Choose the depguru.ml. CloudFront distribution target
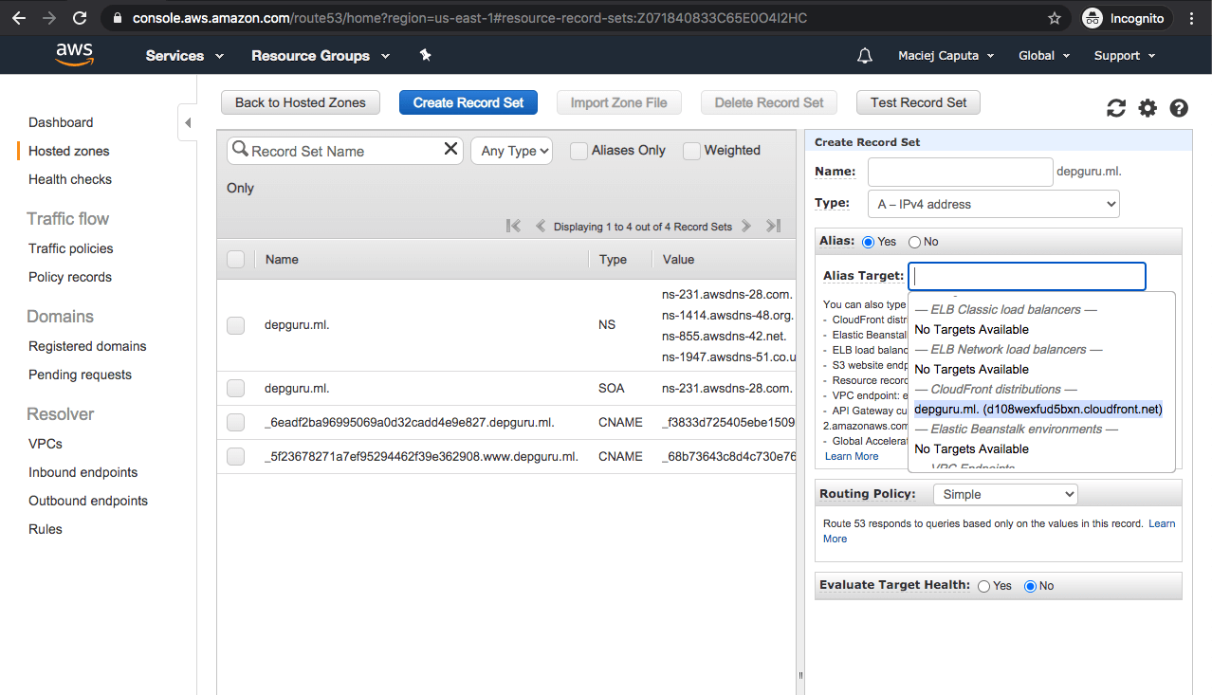Screen dimensions: 1212x695 (x=1038, y=410)
